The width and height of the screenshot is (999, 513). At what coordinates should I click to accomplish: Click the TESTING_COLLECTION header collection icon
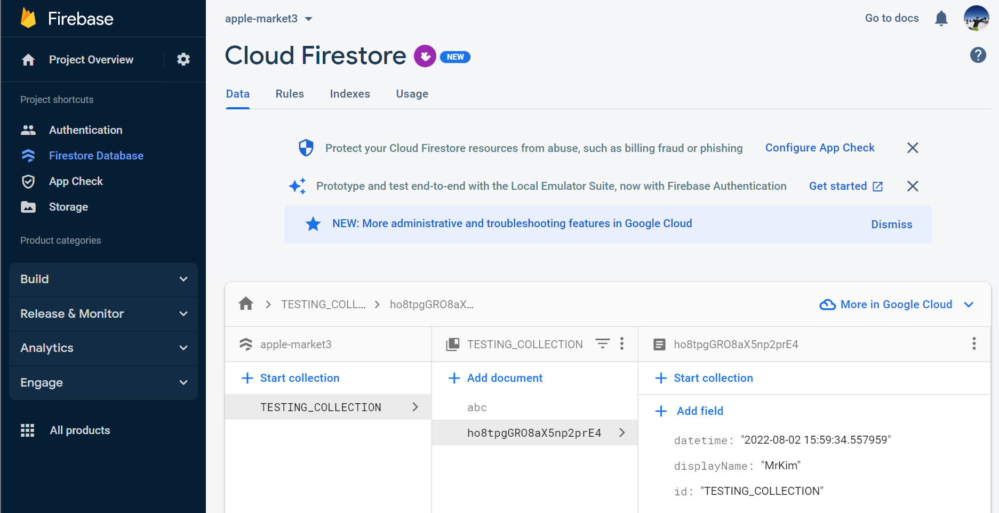(453, 344)
